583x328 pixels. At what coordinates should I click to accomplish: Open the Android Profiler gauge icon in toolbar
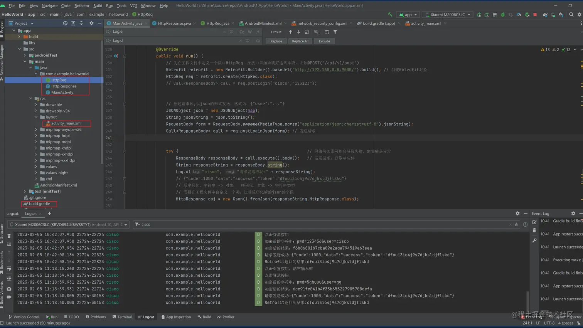click(x=519, y=15)
